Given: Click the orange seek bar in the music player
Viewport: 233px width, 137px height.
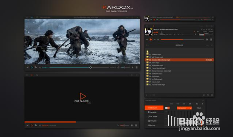Looking at the screenshot, I should pyautogui.click(x=182, y=39).
